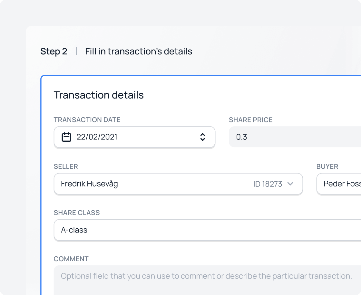Click the SHARE PRICE label

251,120
